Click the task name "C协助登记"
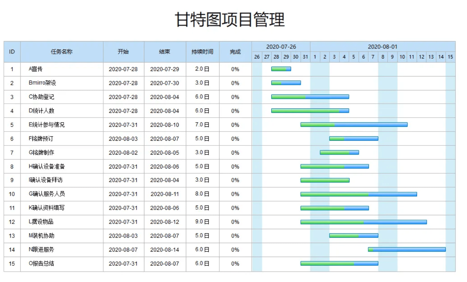Viewport: 467px width, 282px height. (41, 97)
